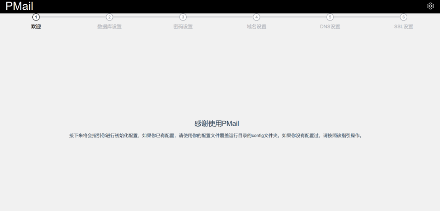This screenshot has width=440, height=211.
Task: Select step 4 circle icon
Action: 257,17
